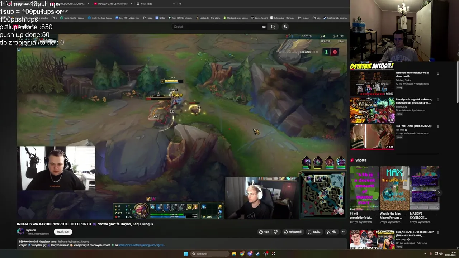The width and height of the screenshot is (459, 258).
Task: Open the Duel of Champions Zagadki thumbnail
Action: (372, 110)
